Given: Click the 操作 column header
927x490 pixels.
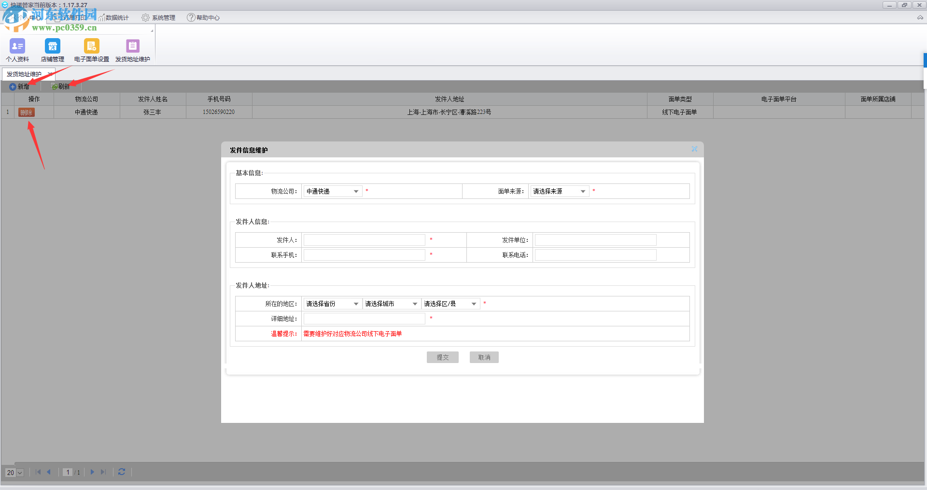Looking at the screenshot, I should click(x=34, y=99).
